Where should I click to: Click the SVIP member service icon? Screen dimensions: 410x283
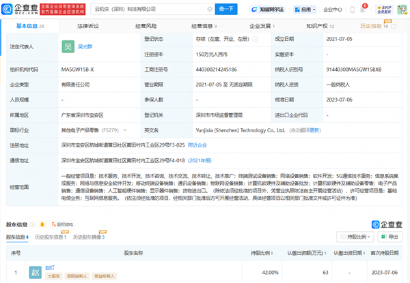click(384, 10)
